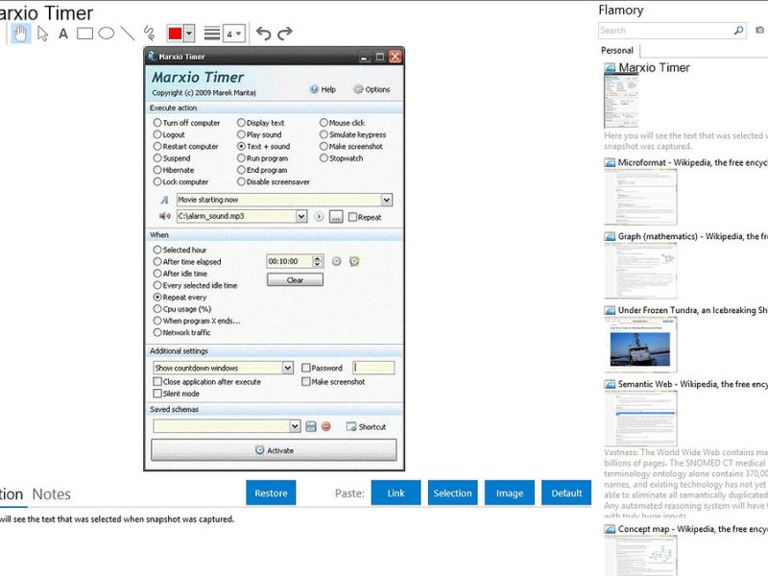The height and width of the screenshot is (576, 768).
Task: Expand the alarm_sound.mp3 path dropdown
Action: click(301, 216)
